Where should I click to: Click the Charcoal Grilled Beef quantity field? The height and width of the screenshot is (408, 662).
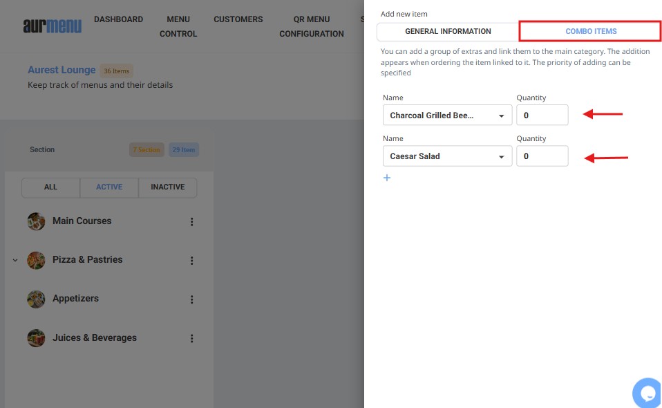(x=542, y=115)
